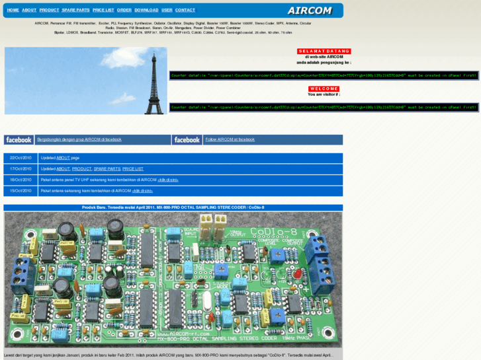Click ABOUT link in the 22/Oct/2010 update
This screenshot has height=360, width=481.
tap(64, 158)
